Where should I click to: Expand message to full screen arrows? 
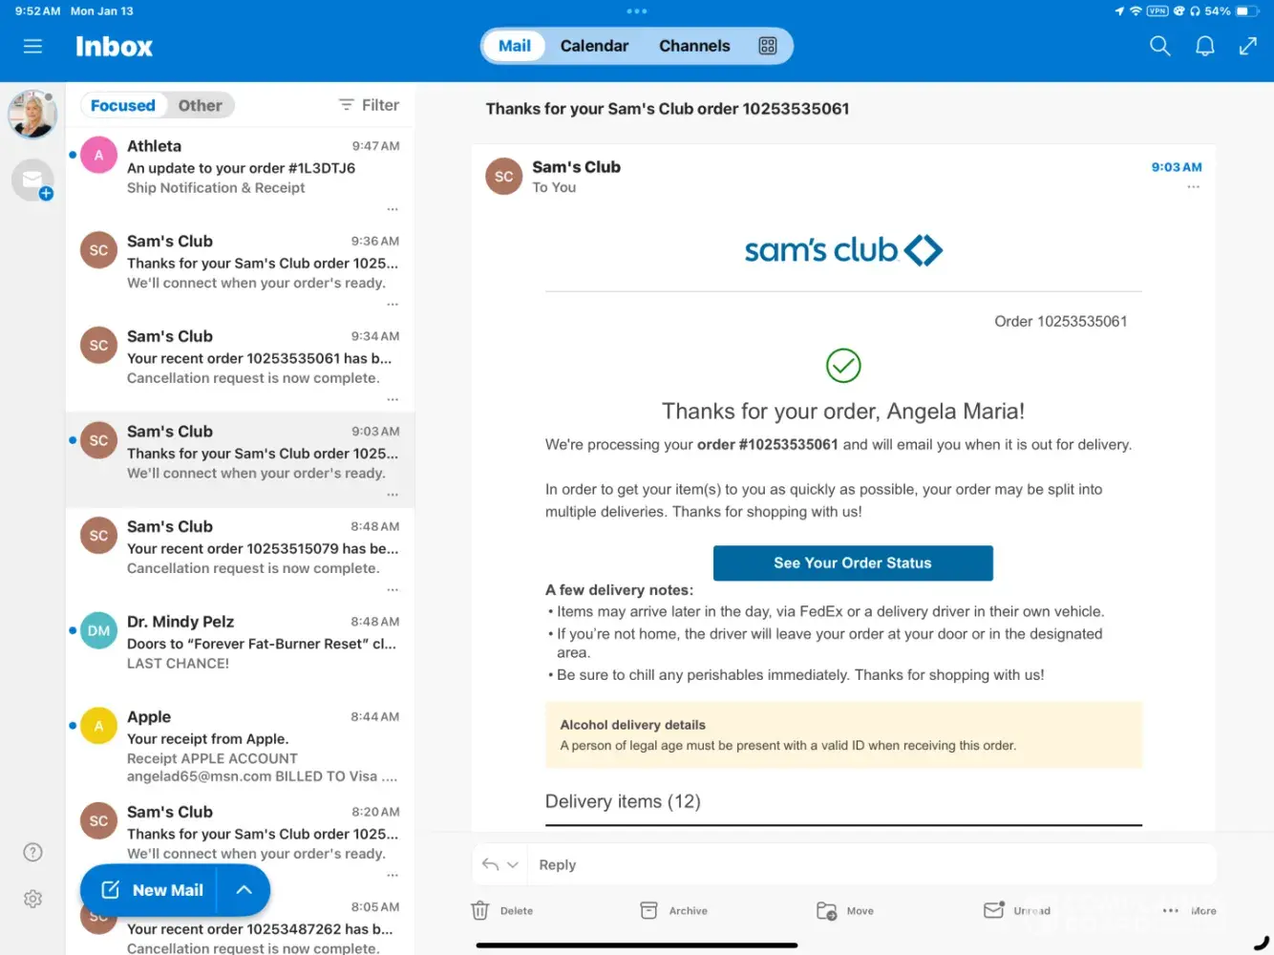1248,46
